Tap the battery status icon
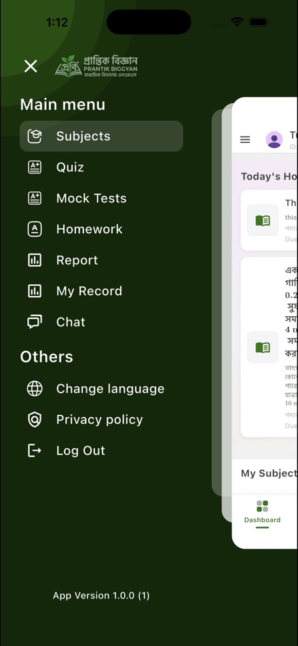Viewport: 298px width, 646px height. 259,22
